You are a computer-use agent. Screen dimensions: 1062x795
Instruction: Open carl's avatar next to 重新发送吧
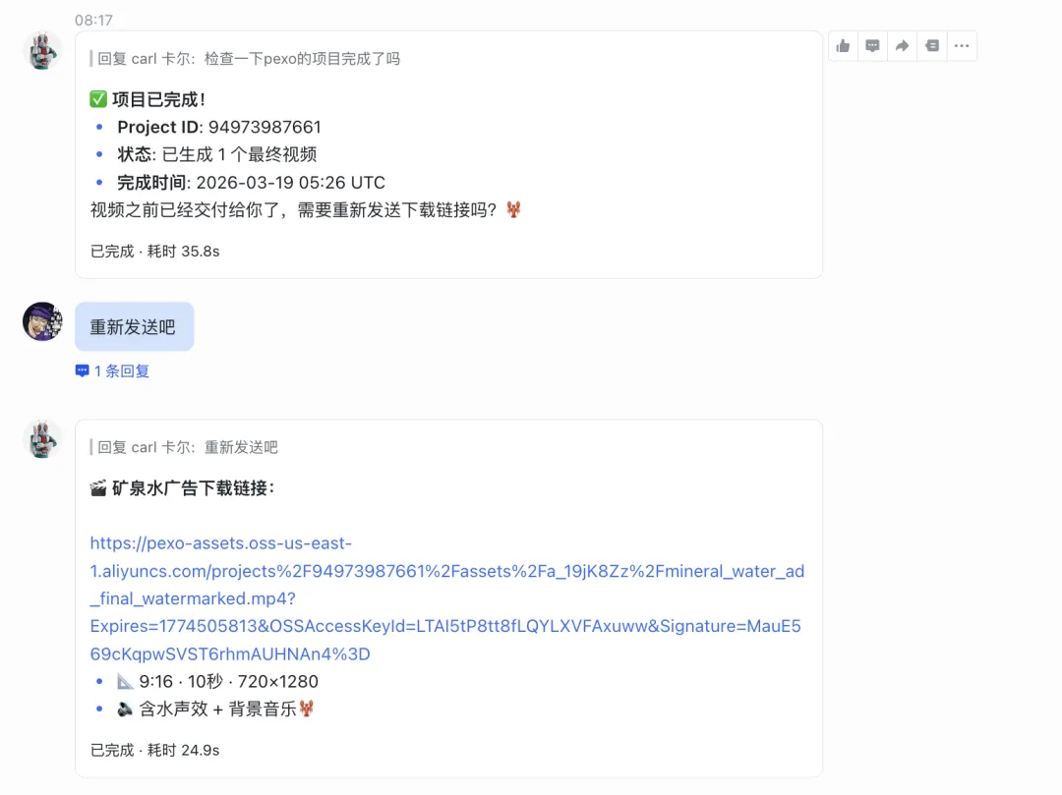coord(42,321)
